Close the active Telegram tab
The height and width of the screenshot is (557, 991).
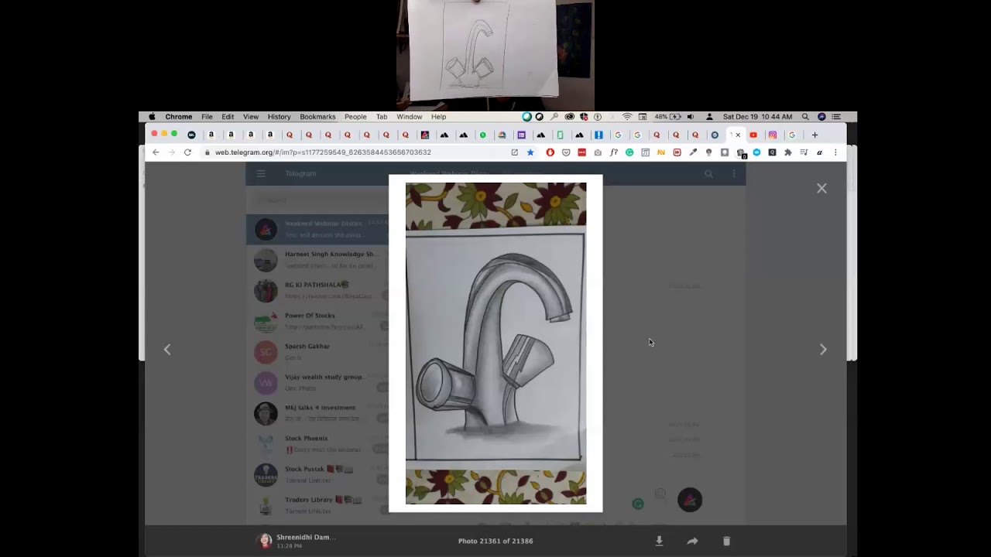coord(738,135)
